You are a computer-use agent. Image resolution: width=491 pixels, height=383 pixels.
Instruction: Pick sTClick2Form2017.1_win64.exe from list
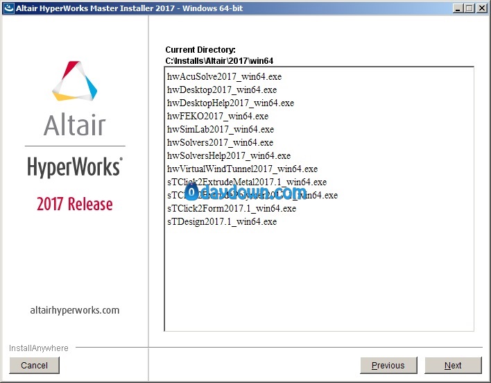(x=232, y=208)
